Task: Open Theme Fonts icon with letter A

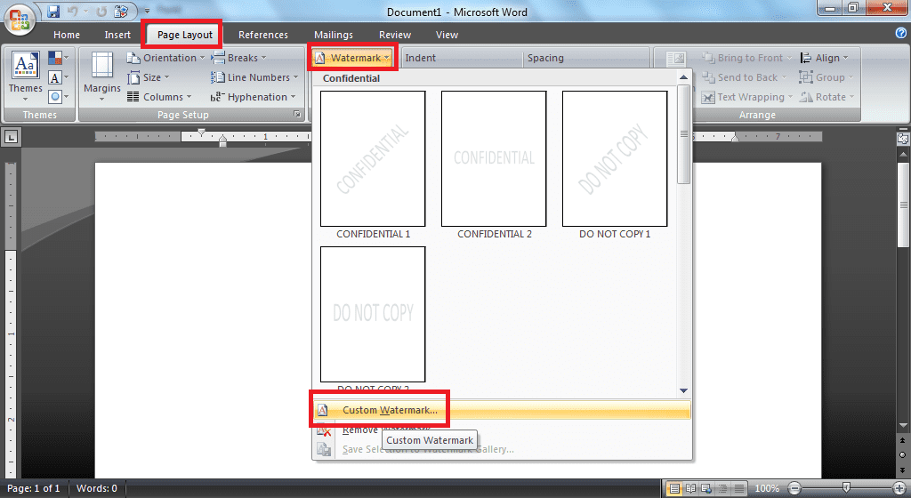Action: pyautogui.click(x=58, y=77)
